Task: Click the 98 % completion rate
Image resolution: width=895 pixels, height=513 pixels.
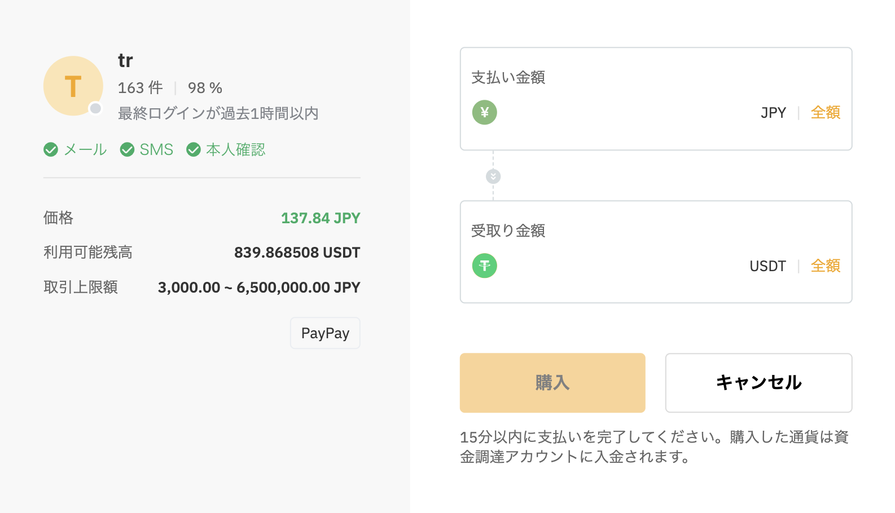Action: [205, 88]
